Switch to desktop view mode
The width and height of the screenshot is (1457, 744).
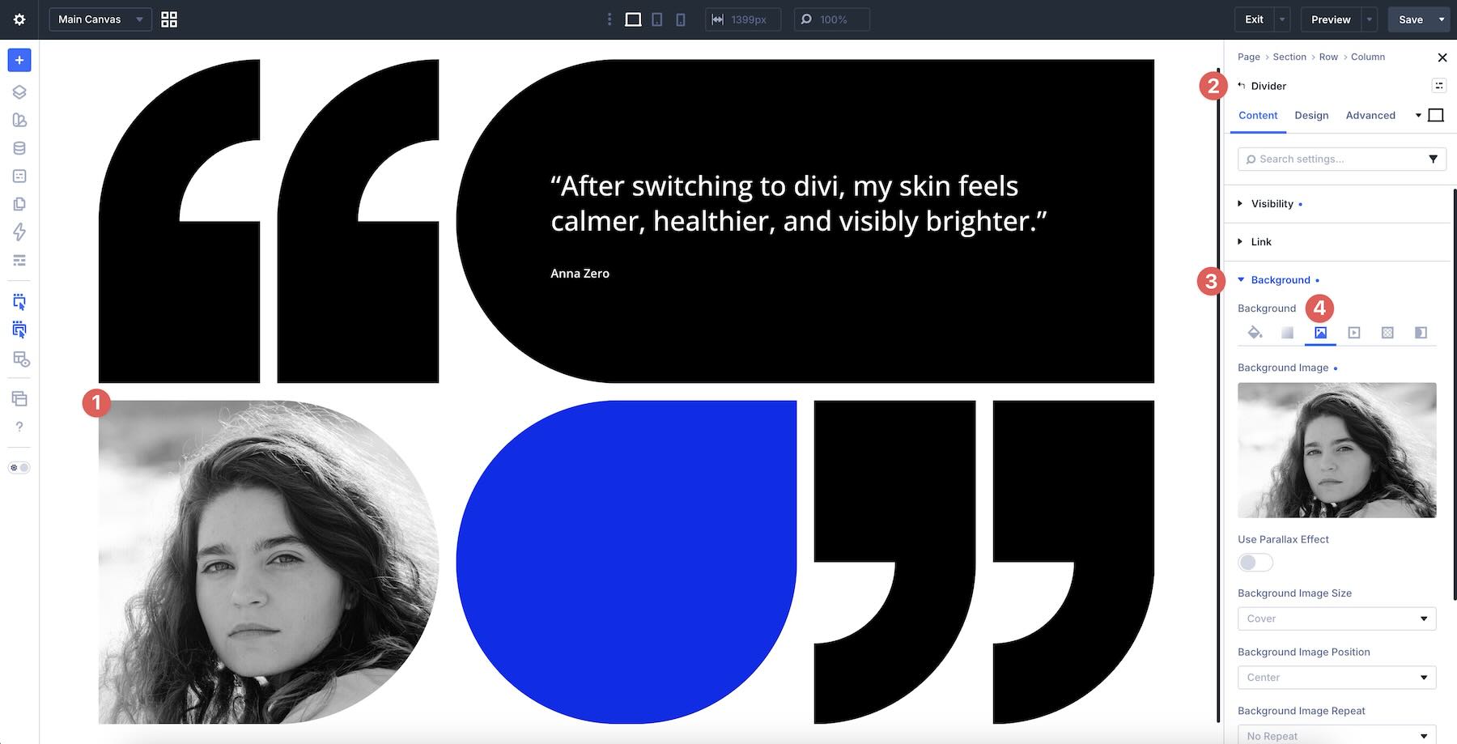pos(633,19)
